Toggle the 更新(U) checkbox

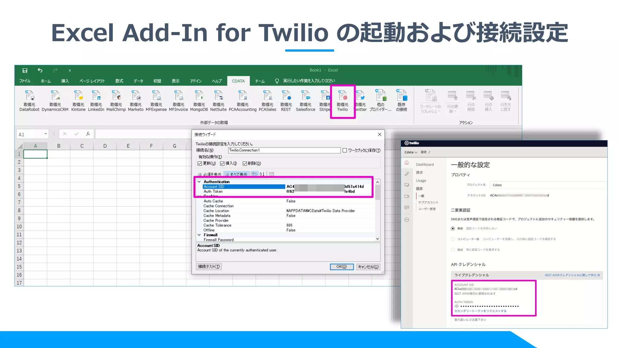199,163
